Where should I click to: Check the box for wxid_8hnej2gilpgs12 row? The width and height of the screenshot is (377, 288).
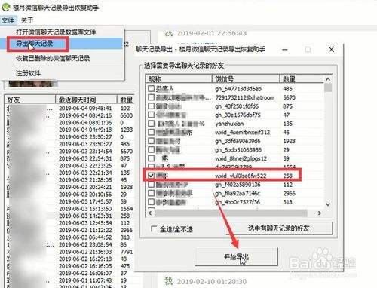(151, 158)
